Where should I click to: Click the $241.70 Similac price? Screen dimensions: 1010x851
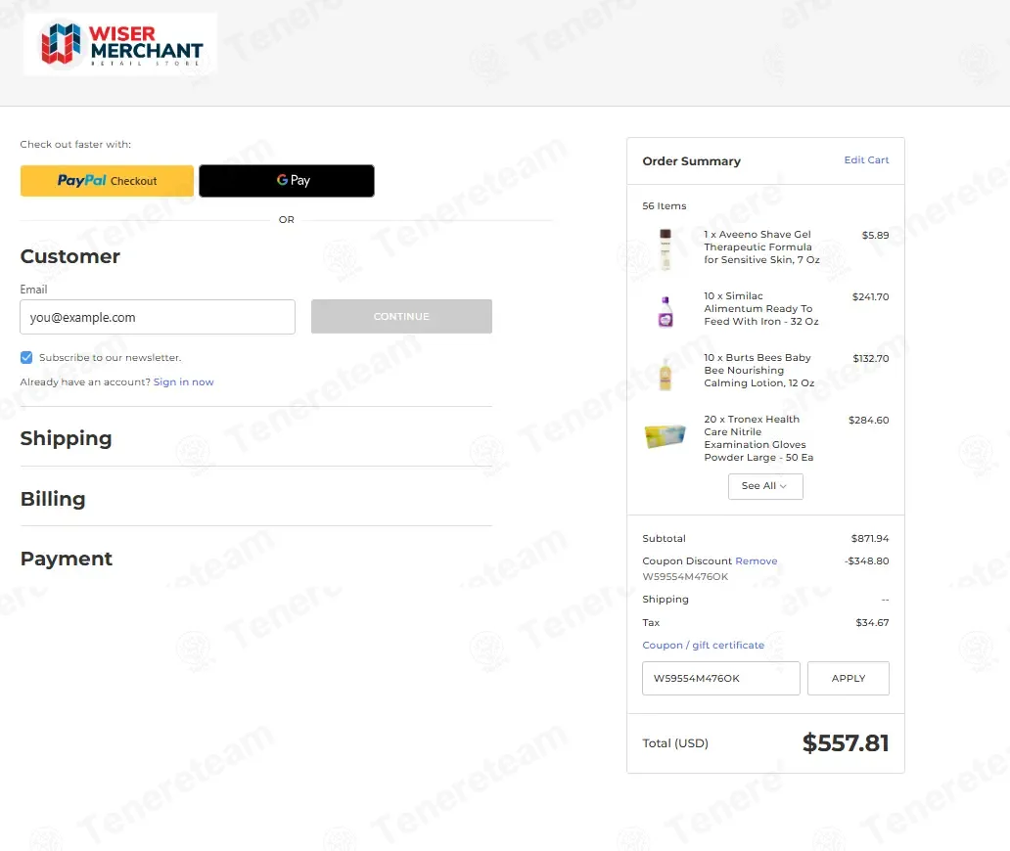pyautogui.click(x=870, y=296)
